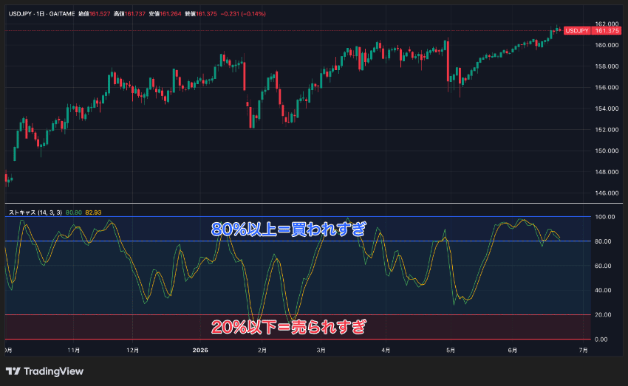Click the 3月 date axis label
This screenshot has height=386, width=628.
(321, 350)
